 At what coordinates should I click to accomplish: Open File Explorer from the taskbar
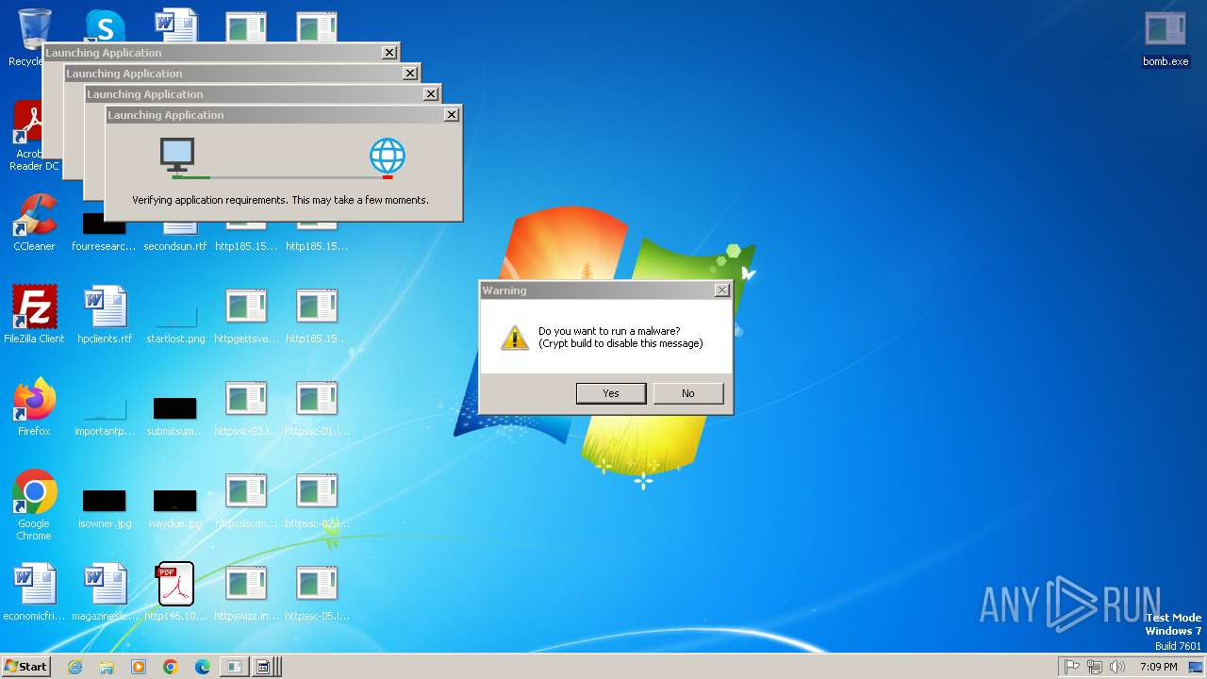pyautogui.click(x=107, y=667)
